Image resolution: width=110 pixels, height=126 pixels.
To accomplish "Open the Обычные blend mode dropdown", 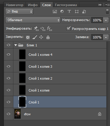I will point(33,20).
